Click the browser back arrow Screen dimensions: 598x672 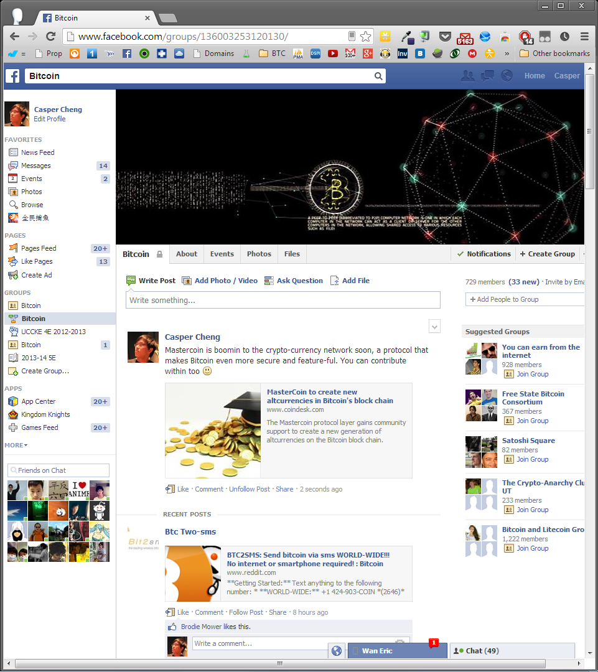click(x=14, y=37)
